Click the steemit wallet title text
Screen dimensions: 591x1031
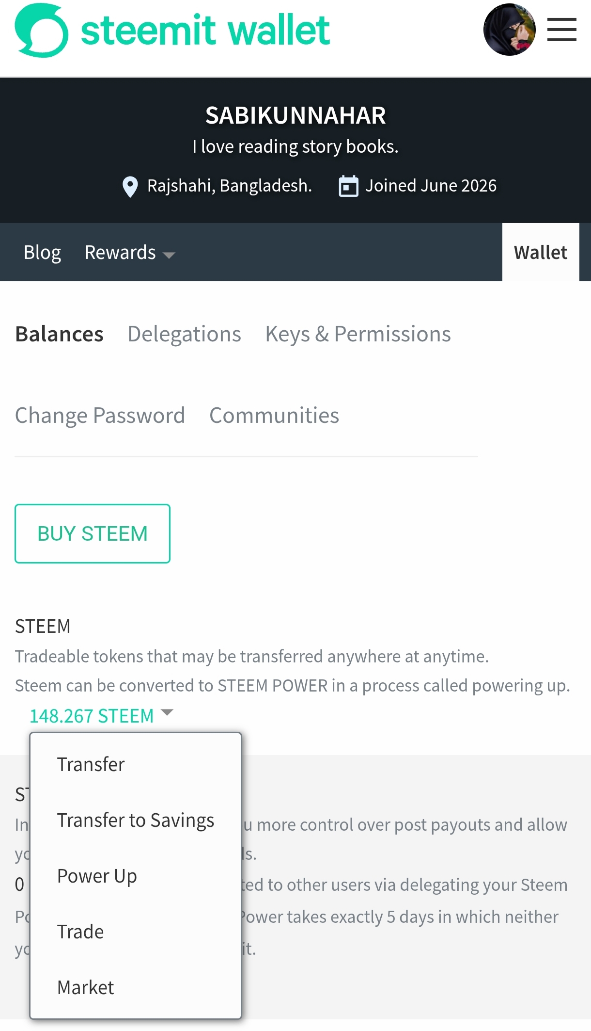coord(205,30)
